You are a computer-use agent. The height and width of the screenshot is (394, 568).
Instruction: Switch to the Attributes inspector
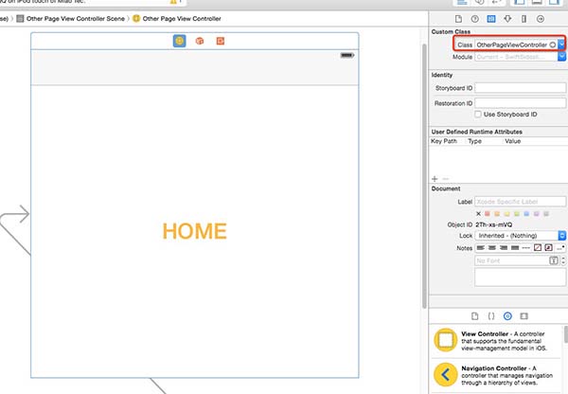[x=507, y=18]
